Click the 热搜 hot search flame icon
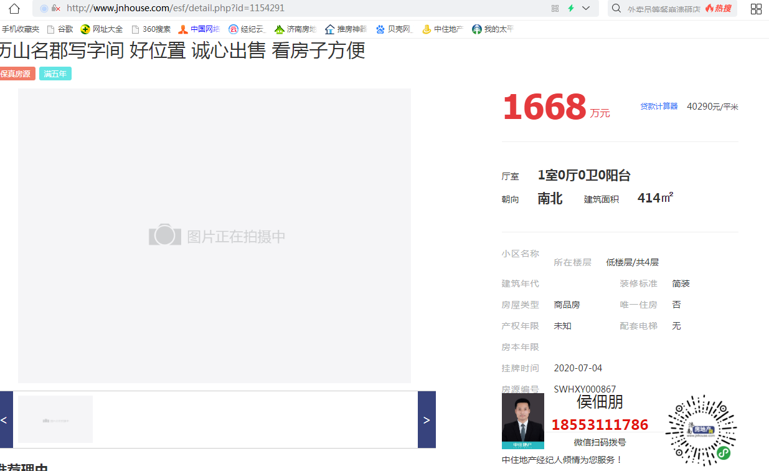The image size is (769, 471). [x=709, y=9]
